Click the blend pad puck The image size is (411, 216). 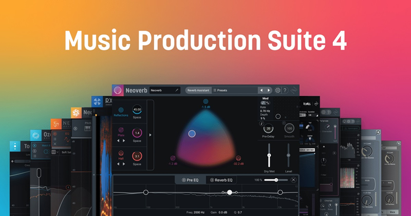tap(192, 134)
